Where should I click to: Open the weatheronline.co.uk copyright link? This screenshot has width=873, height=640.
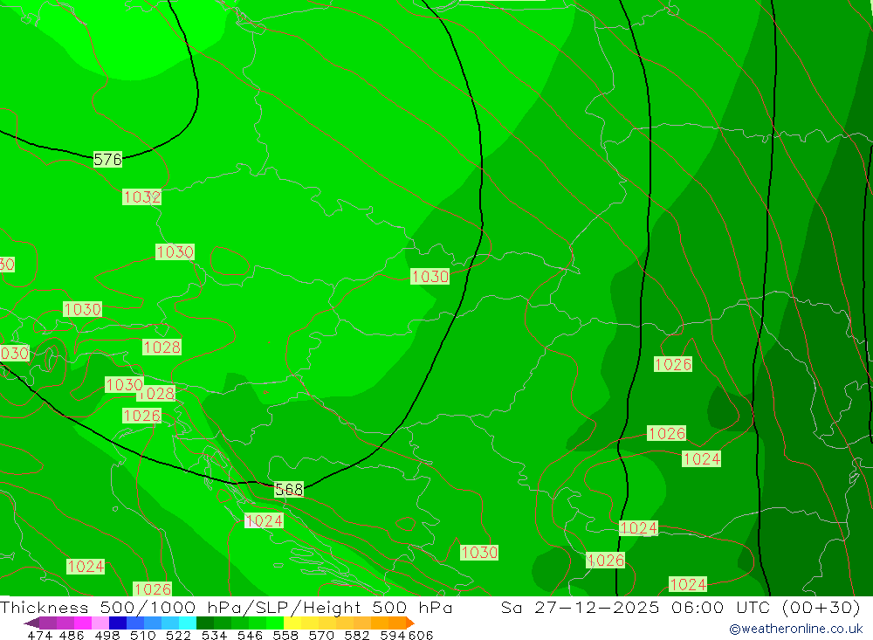(795, 629)
